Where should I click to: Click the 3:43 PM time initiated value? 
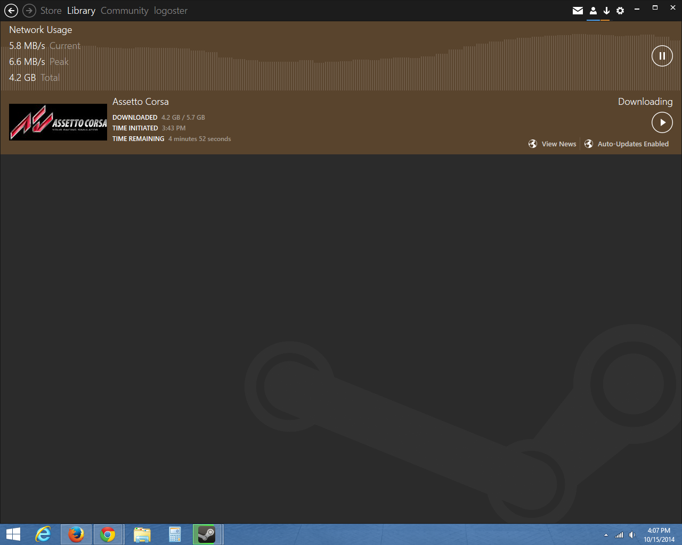[174, 128]
